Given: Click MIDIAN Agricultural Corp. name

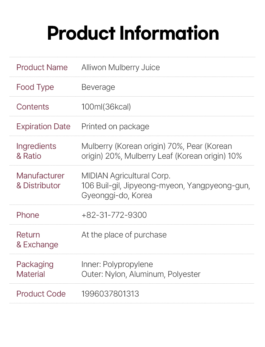Looking at the screenshot, I should pyautogui.click(x=126, y=176).
